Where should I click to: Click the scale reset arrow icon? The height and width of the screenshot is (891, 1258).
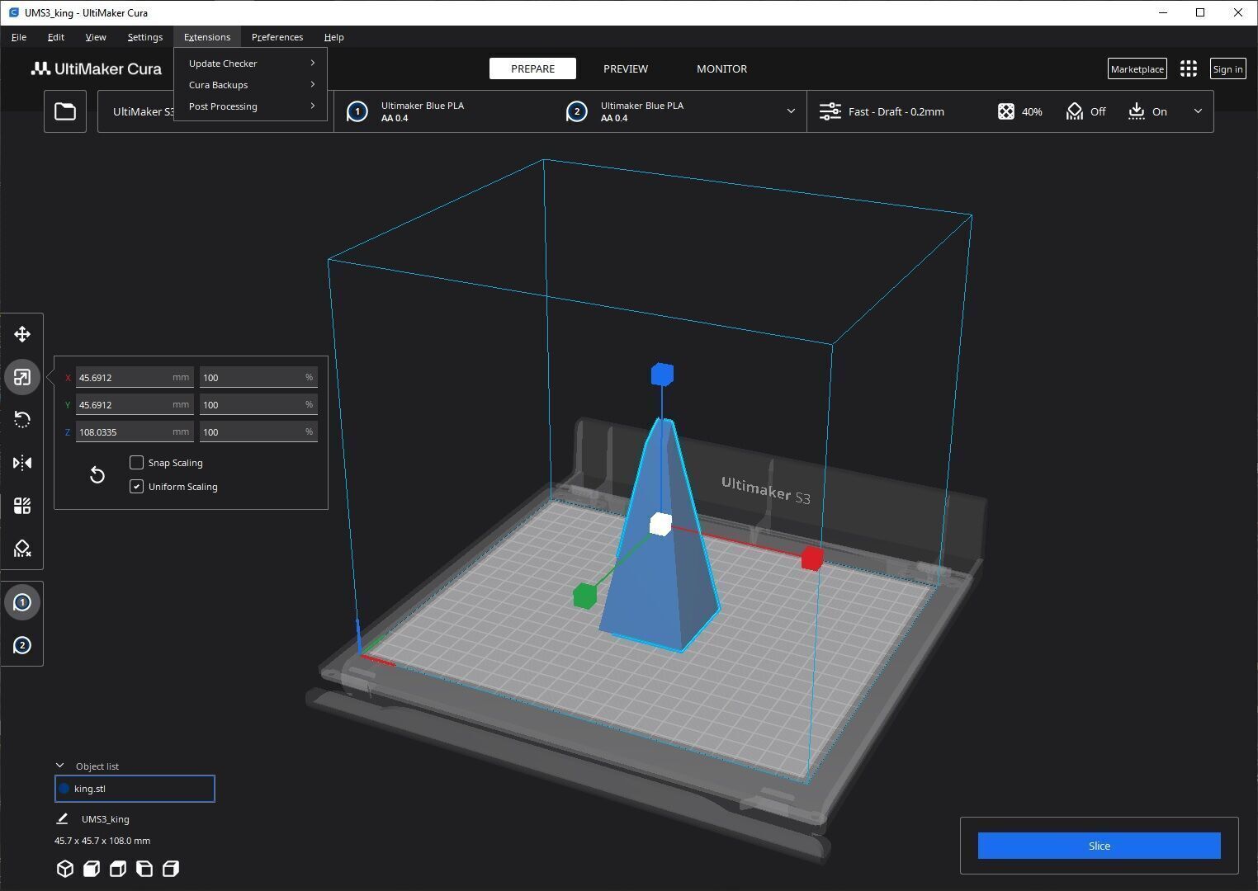click(97, 474)
